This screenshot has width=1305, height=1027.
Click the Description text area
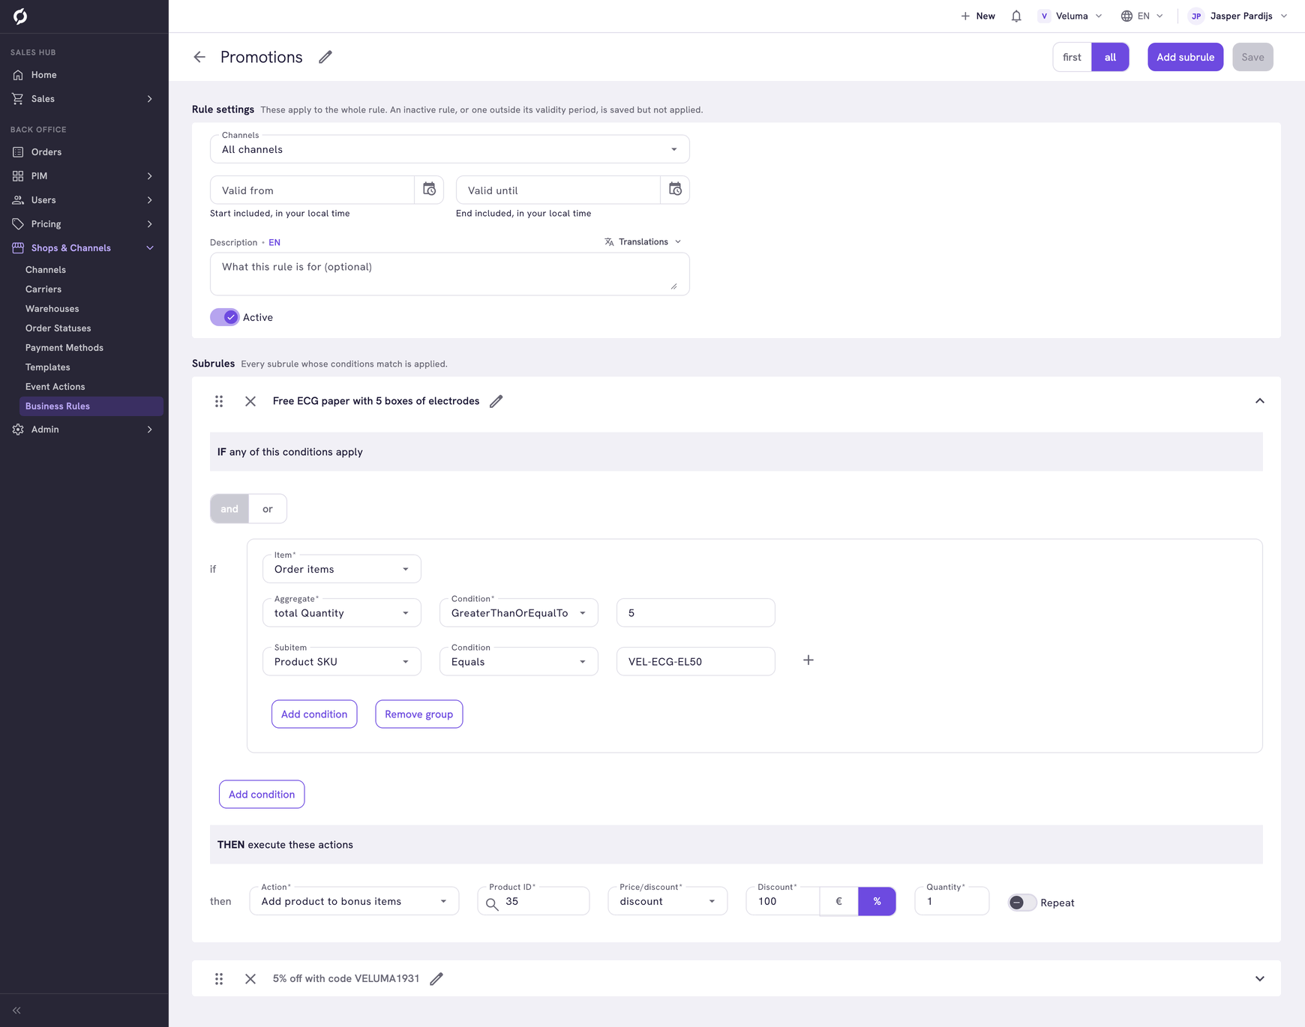pyautogui.click(x=449, y=274)
